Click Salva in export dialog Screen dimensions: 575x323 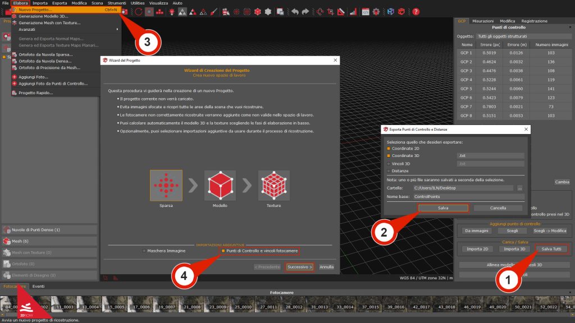tap(443, 208)
